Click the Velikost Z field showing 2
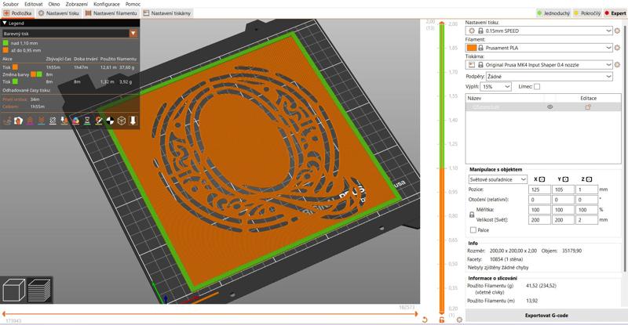 586,220
